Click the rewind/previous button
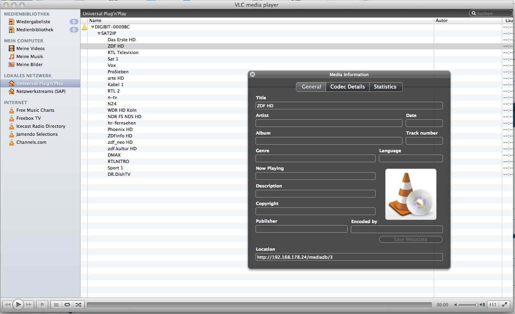Viewport: 515px width, 314px height. pos(8,305)
